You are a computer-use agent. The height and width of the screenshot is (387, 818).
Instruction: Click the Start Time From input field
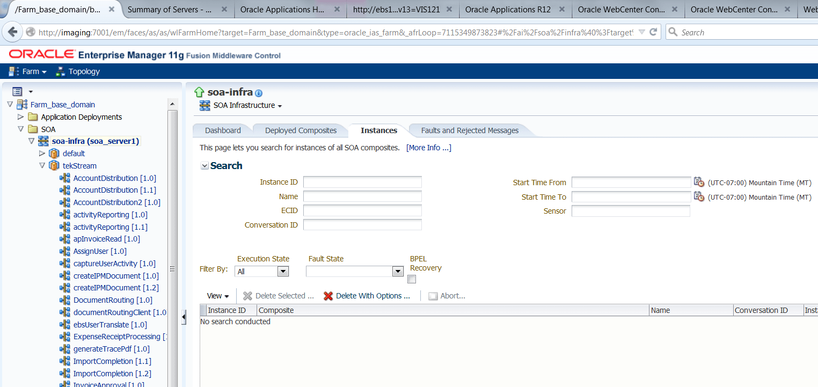coord(631,182)
